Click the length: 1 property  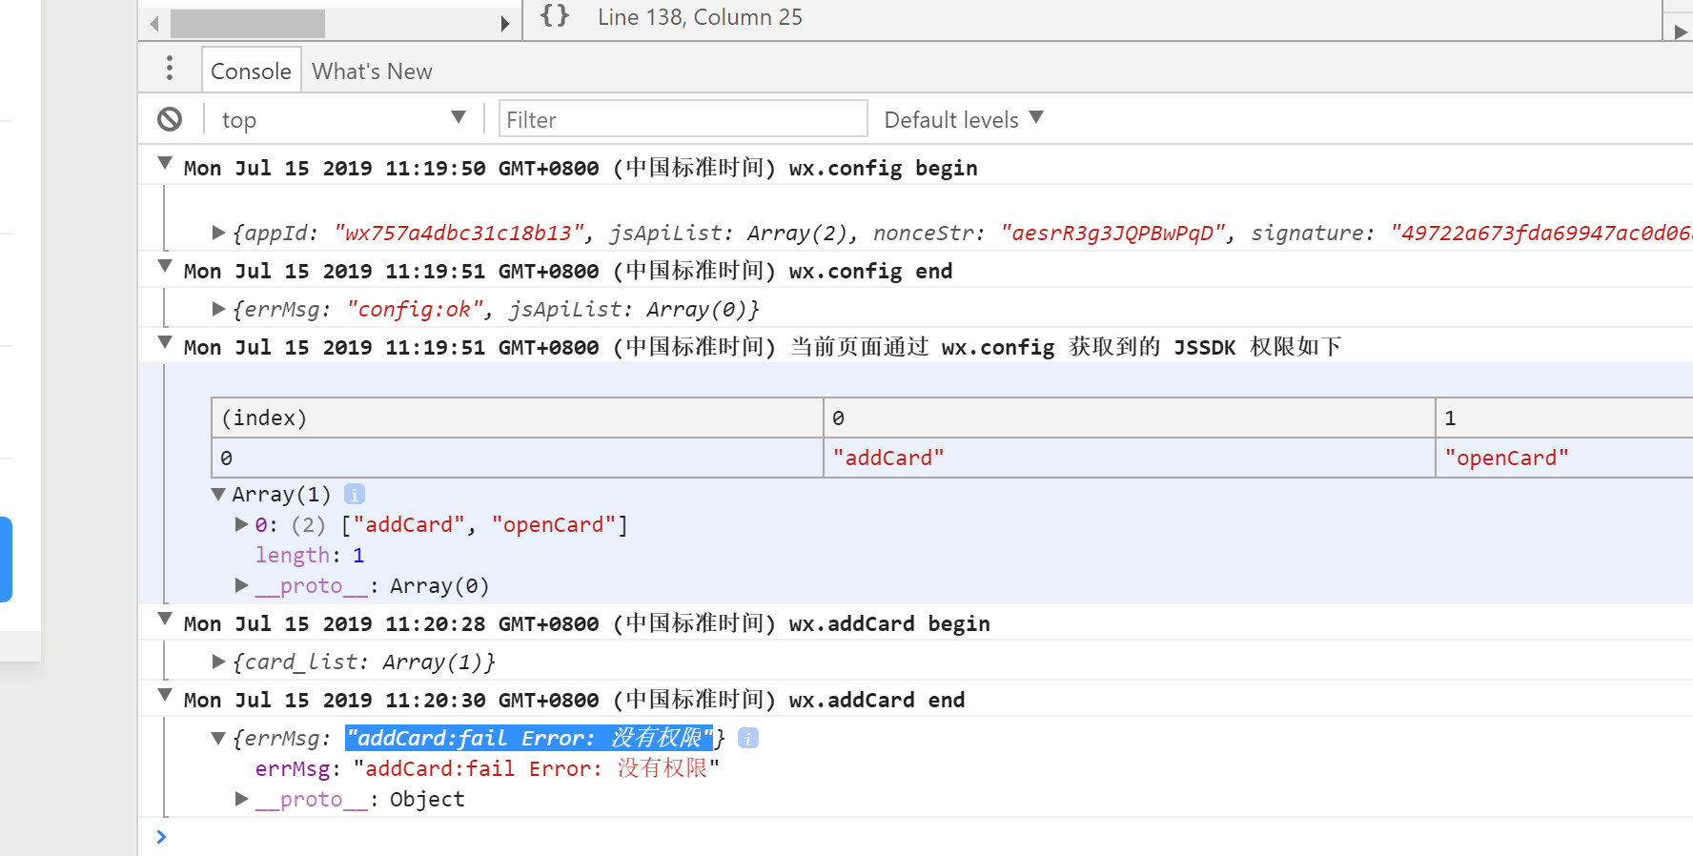[x=310, y=555]
